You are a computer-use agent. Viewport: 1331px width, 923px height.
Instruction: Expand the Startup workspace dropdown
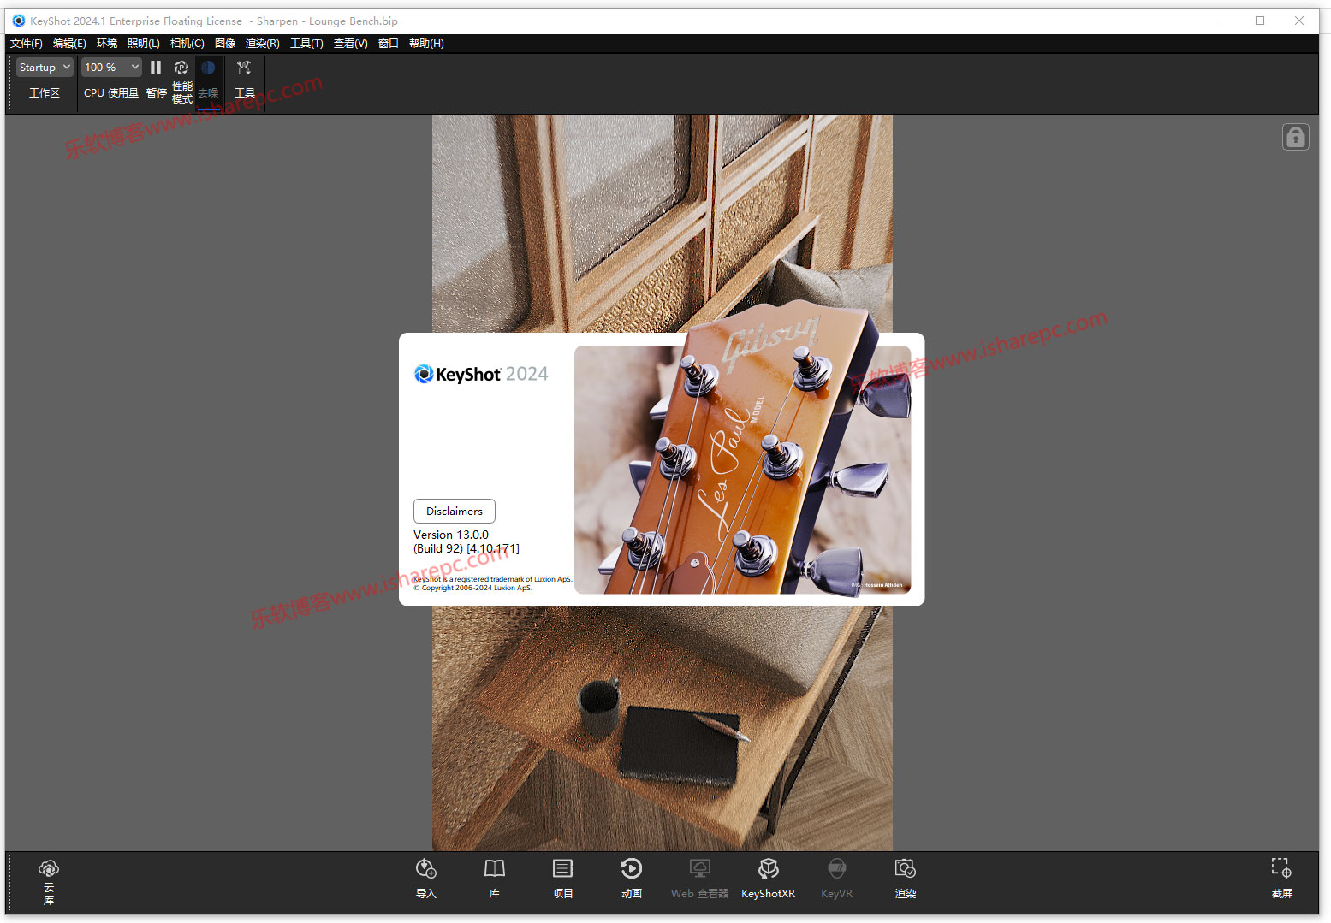45,67
